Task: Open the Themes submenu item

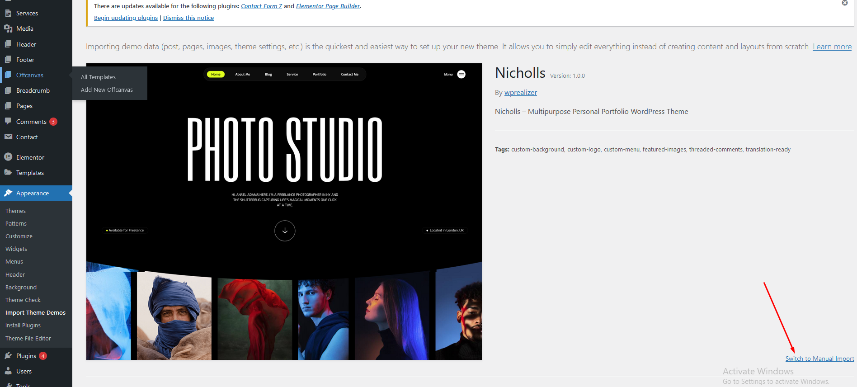Action: [x=15, y=211]
